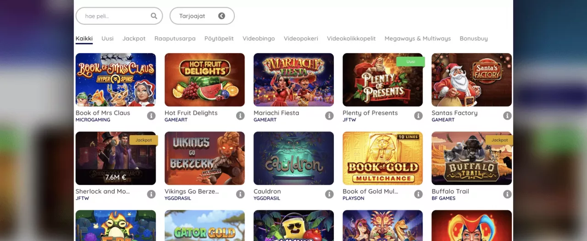Viewport: 587px width, 241px height.
Task: Click JFTW label under Plenty of Presents
Action: 349,120
